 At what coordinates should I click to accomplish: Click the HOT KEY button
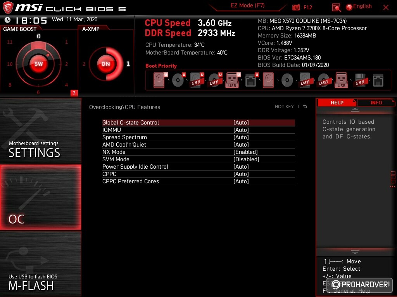[284, 107]
